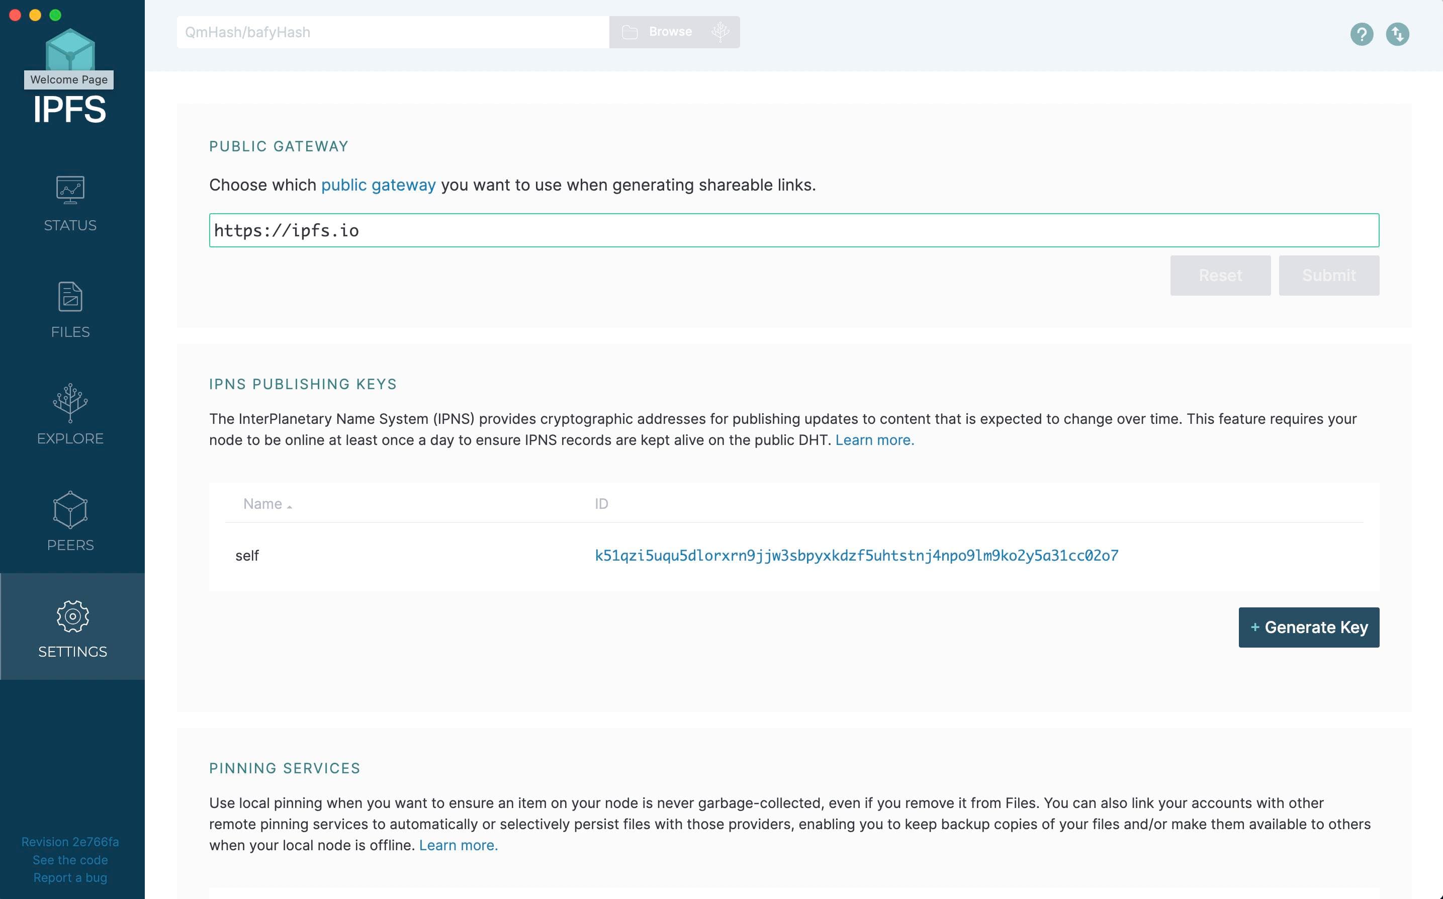Click the up-down arrows icon in header
1443x899 pixels.
[1397, 34]
